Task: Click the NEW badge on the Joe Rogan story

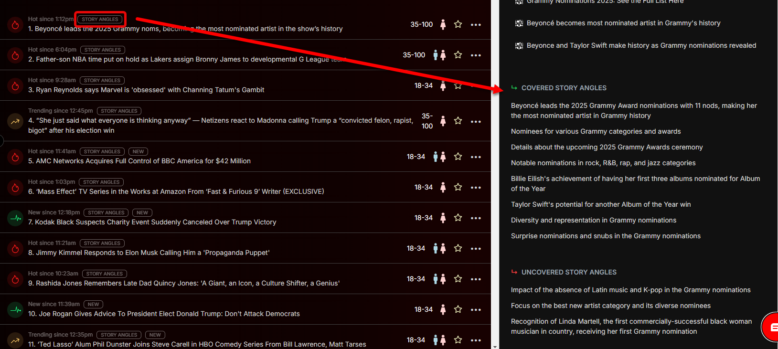Action: tap(94, 304)
